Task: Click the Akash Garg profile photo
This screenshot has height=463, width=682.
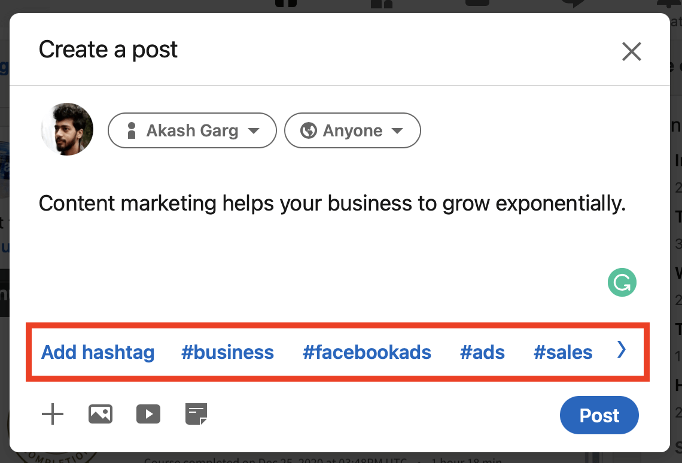Action: pos(67,129)
